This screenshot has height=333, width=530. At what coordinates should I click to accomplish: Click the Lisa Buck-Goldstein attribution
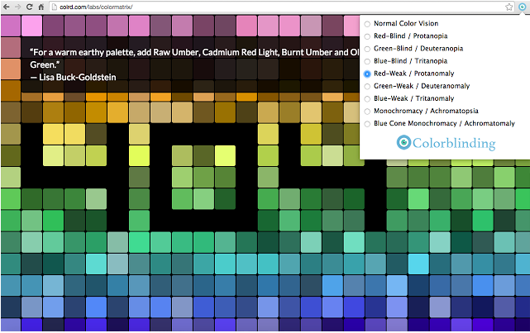(x=73, y=78)
